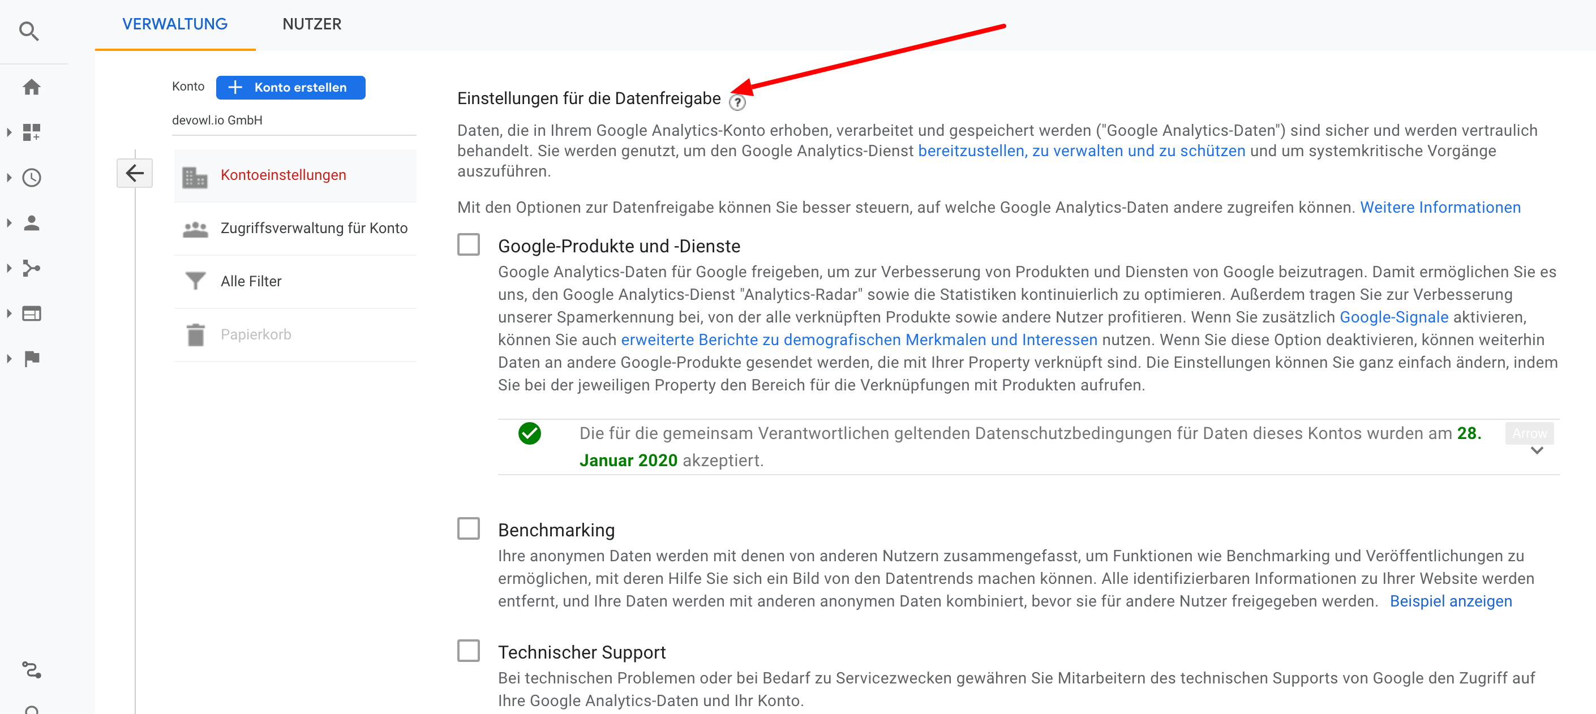
Task: Open the Attribution icon at bottom sidebar
Action: (x=32, y=670)
